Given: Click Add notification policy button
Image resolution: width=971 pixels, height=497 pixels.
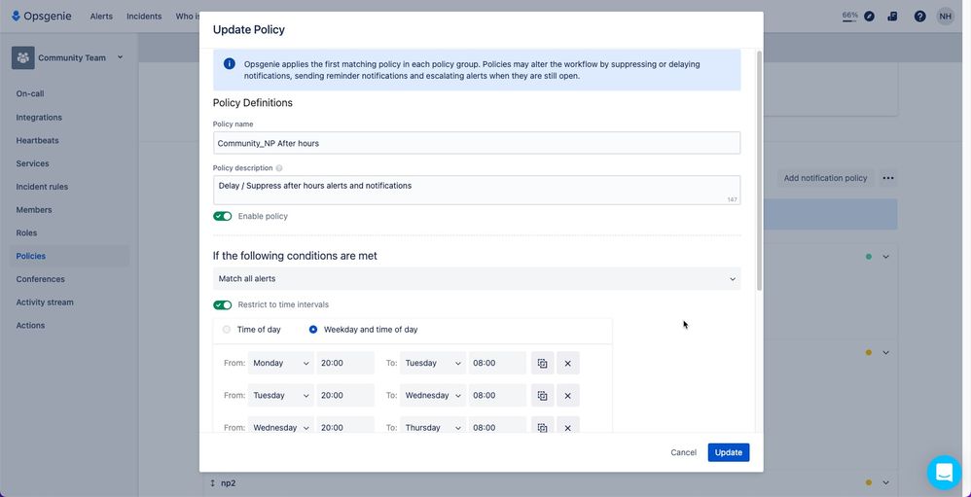Looking at the screenshot, I should click(825, 178).
